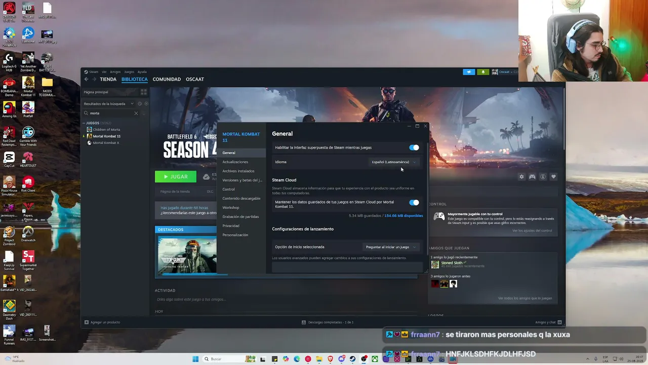Open the Among Us desktop shortcut

(9, 109)
